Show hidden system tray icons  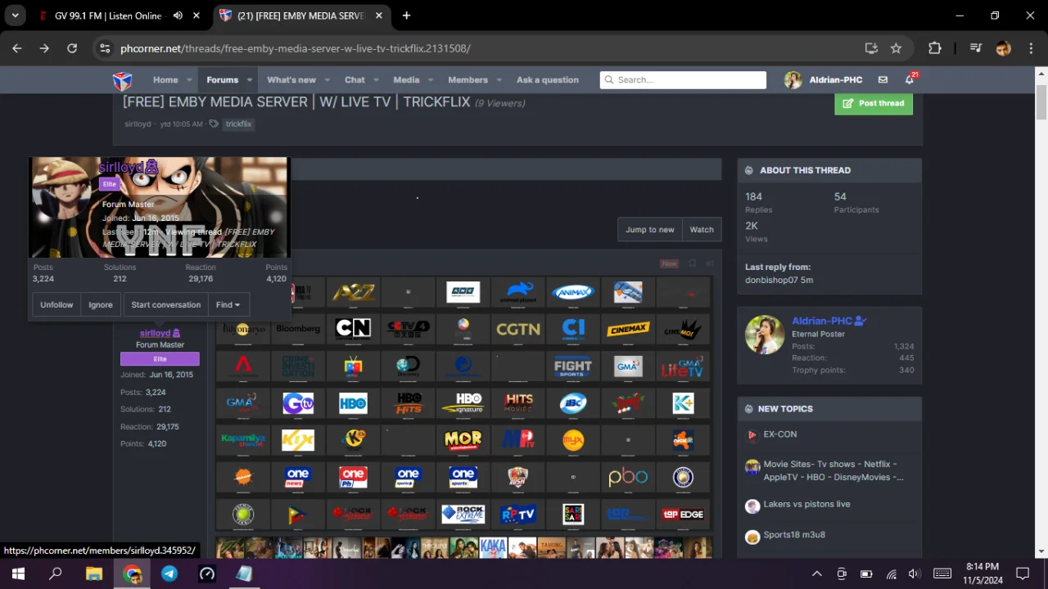click(816, 573)
